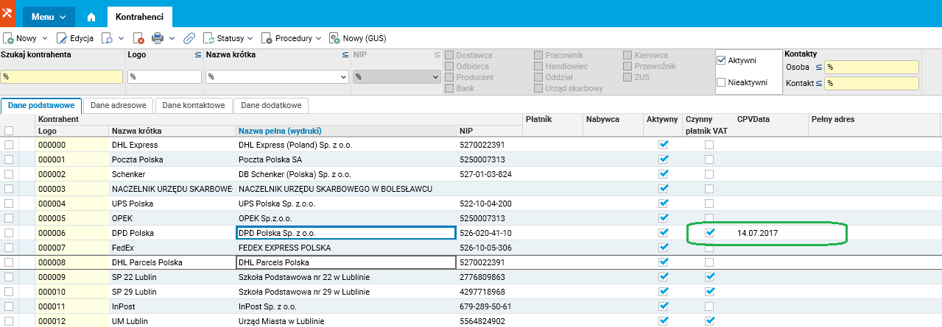Open the Nazwa krótka filter combo box
This screenshot has height=327, width=942.
click(277, 76)
